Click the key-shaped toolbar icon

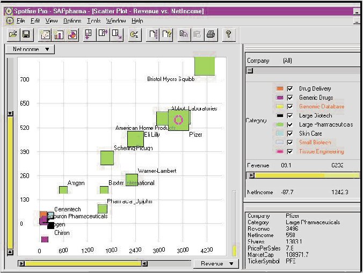point(134,35)
